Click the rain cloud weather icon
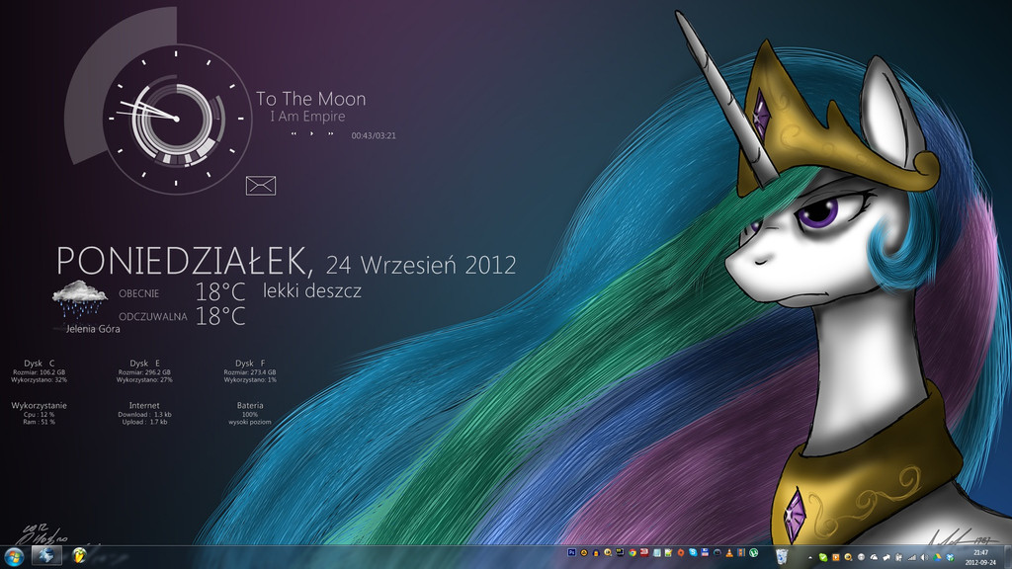1012x569 pixels. point(79,298)
